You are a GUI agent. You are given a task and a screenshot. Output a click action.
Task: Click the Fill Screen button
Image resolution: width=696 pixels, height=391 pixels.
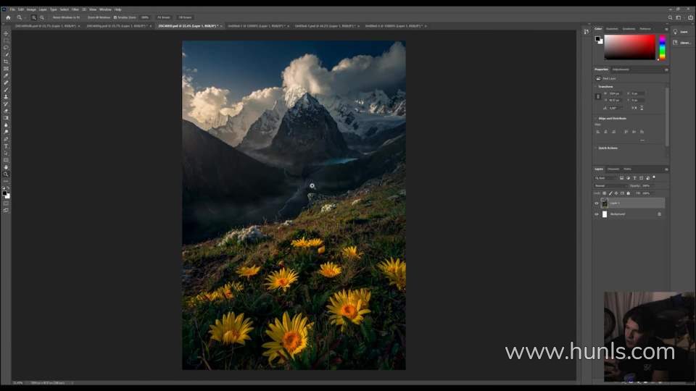185,17
